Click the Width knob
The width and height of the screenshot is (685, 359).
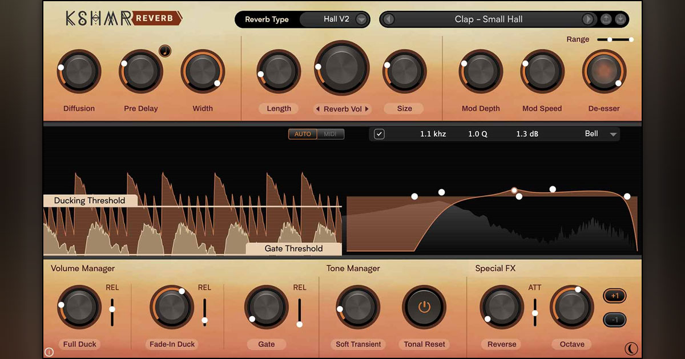[x=203, y=71]
